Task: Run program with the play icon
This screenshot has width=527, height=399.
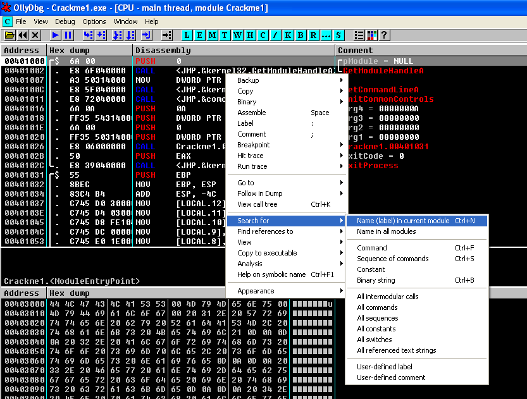Action: (56, 35)
